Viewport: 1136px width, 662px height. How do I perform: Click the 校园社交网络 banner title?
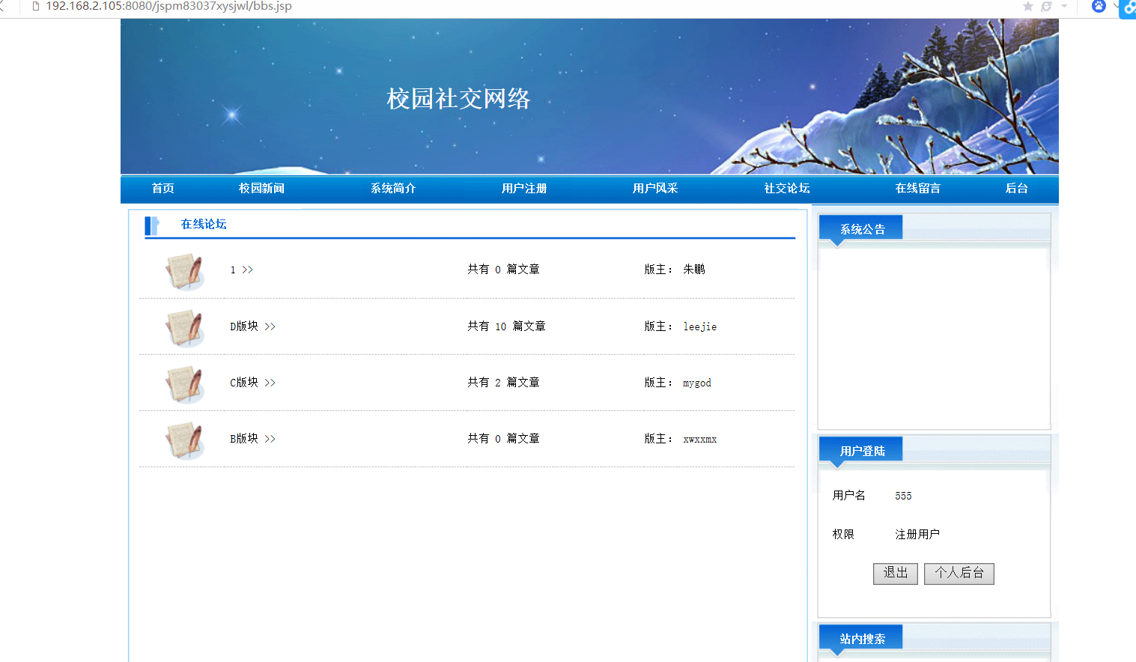coord(458,99)
